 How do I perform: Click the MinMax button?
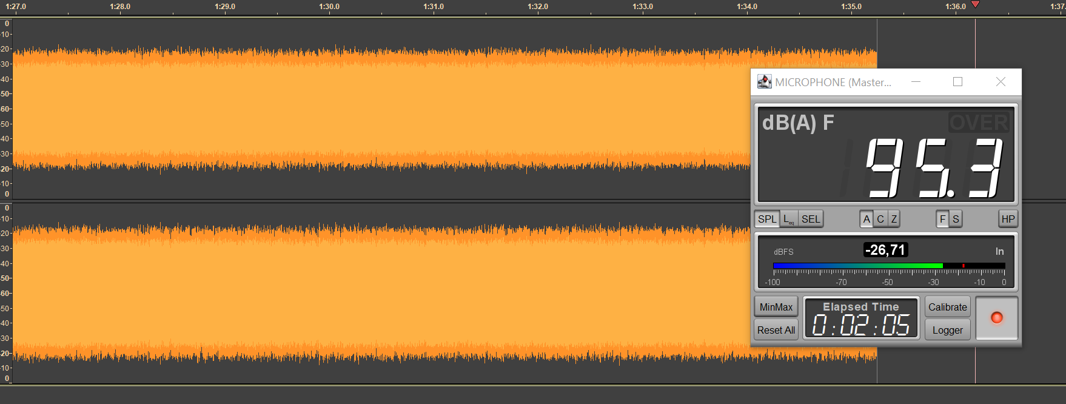click(776, 307)
